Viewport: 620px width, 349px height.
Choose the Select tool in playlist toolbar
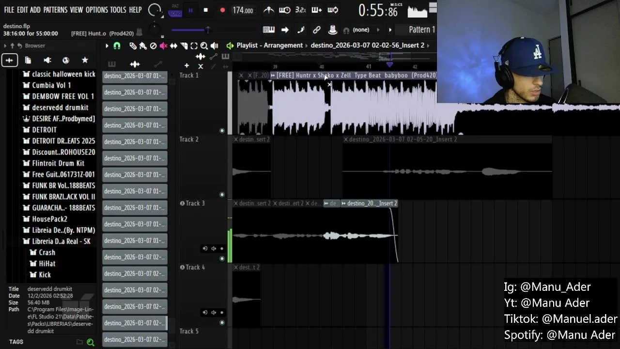coord(194,46)
